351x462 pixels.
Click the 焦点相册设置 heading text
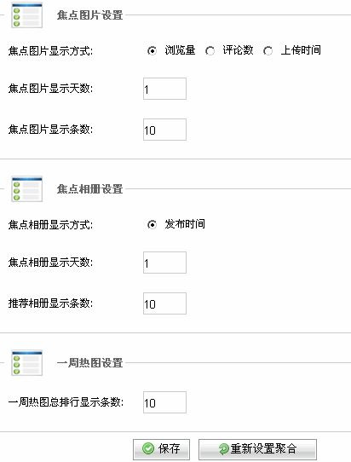click(x=89, y=189)
